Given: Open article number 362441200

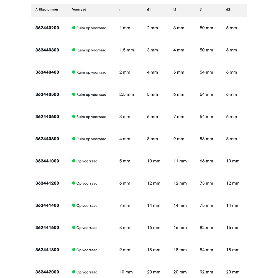Looking at the screenshot, I should [47, 183].
